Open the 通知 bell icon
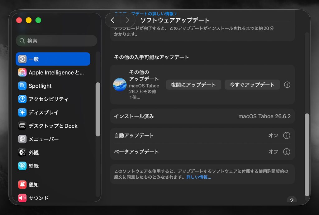319x215 pixels. (22, 185)
